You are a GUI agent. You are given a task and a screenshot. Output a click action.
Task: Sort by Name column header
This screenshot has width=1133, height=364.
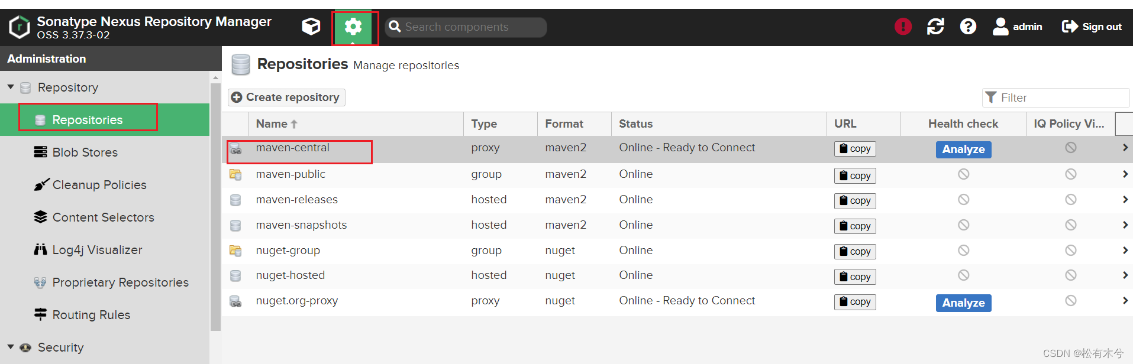(356, 124)
